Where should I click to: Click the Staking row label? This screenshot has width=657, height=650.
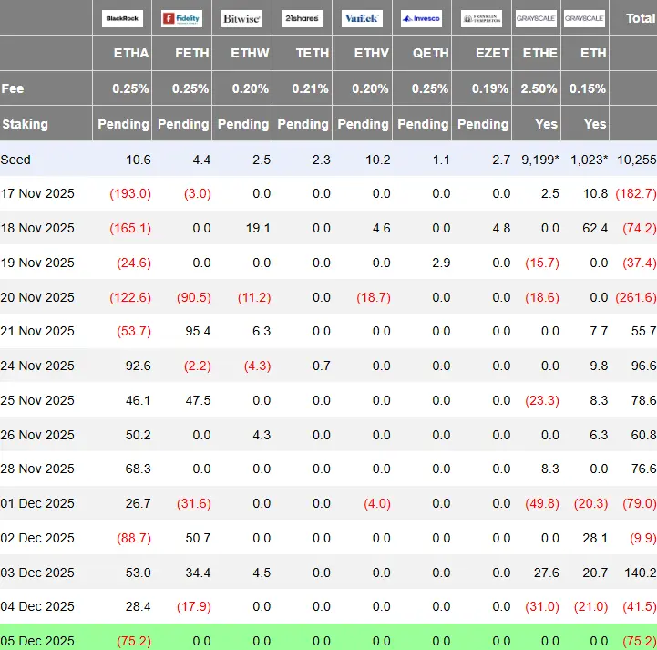pyautogui.click(x=25, y=124)
